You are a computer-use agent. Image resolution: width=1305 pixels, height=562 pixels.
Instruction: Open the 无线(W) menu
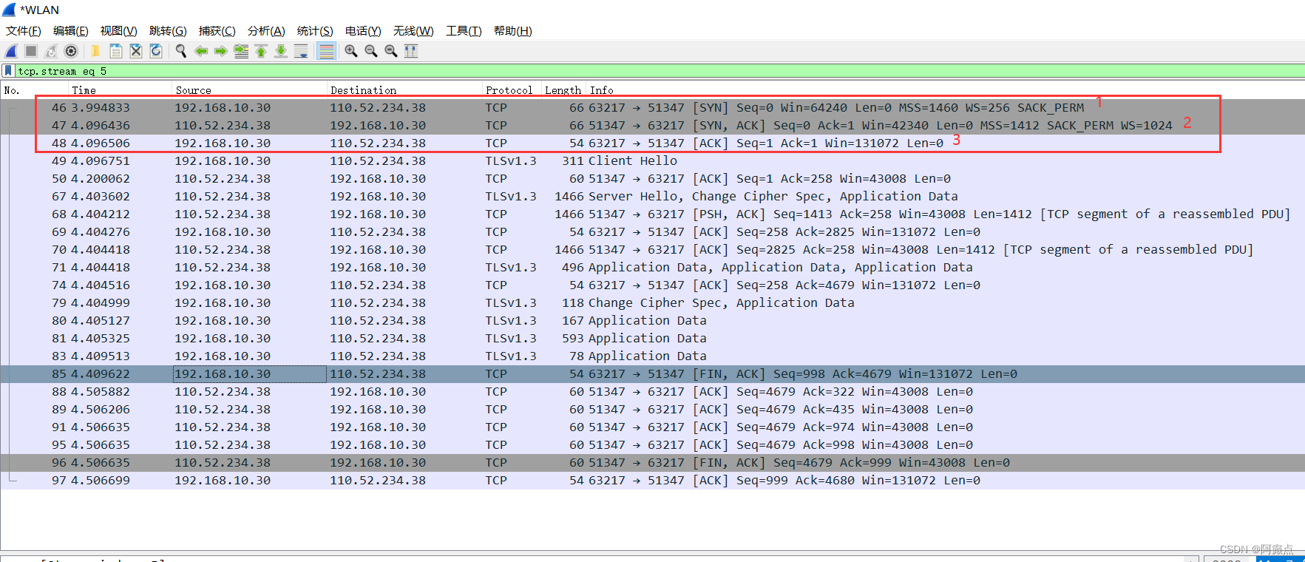tap(413, 31)
